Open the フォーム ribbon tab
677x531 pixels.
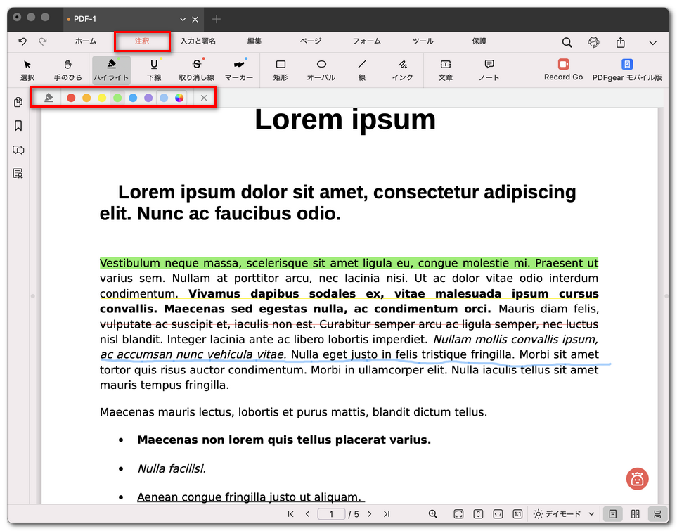tap(366, 41)
